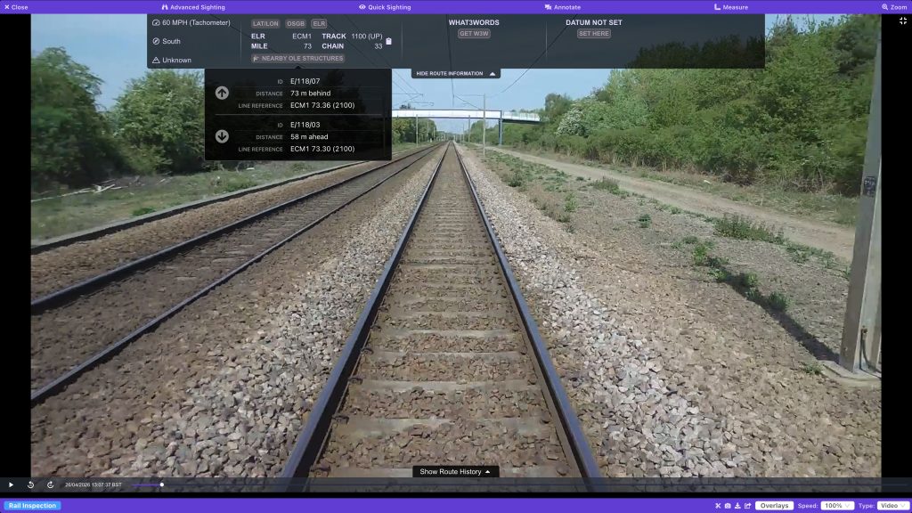Viewport: 912px width, 513px height.
Task: Click the ELR value ECM1
Action: 302,36
